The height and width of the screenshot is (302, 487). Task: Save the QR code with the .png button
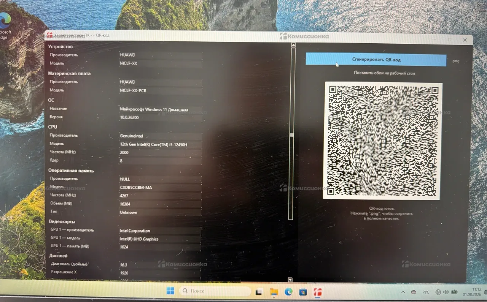[455, 61]
